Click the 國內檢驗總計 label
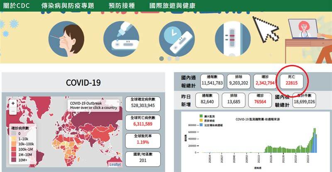 pos(283,101)
